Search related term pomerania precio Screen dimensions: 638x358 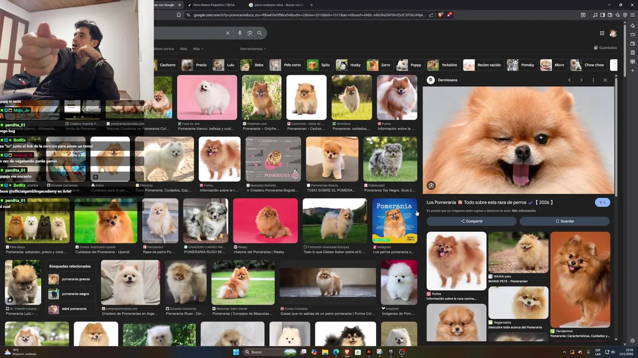(71, 279)
